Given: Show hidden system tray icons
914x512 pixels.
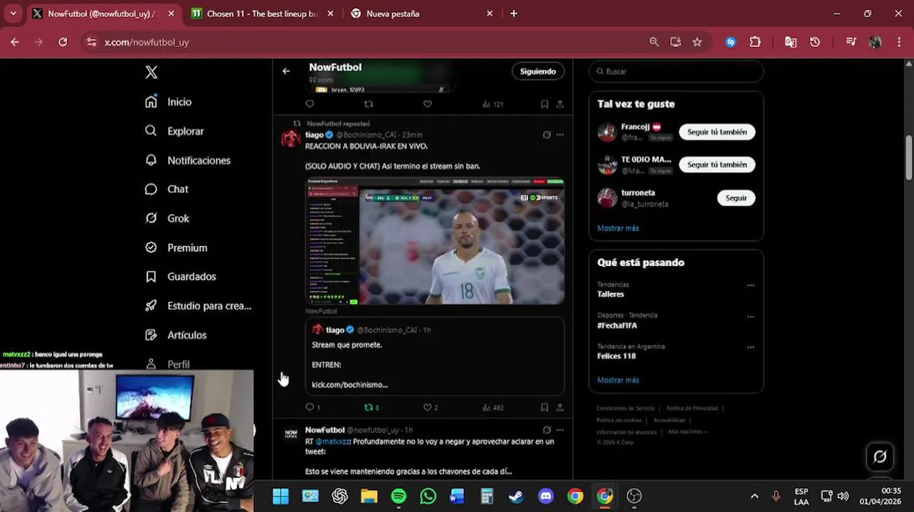Looking at the screenshot, I should point(755,496).
